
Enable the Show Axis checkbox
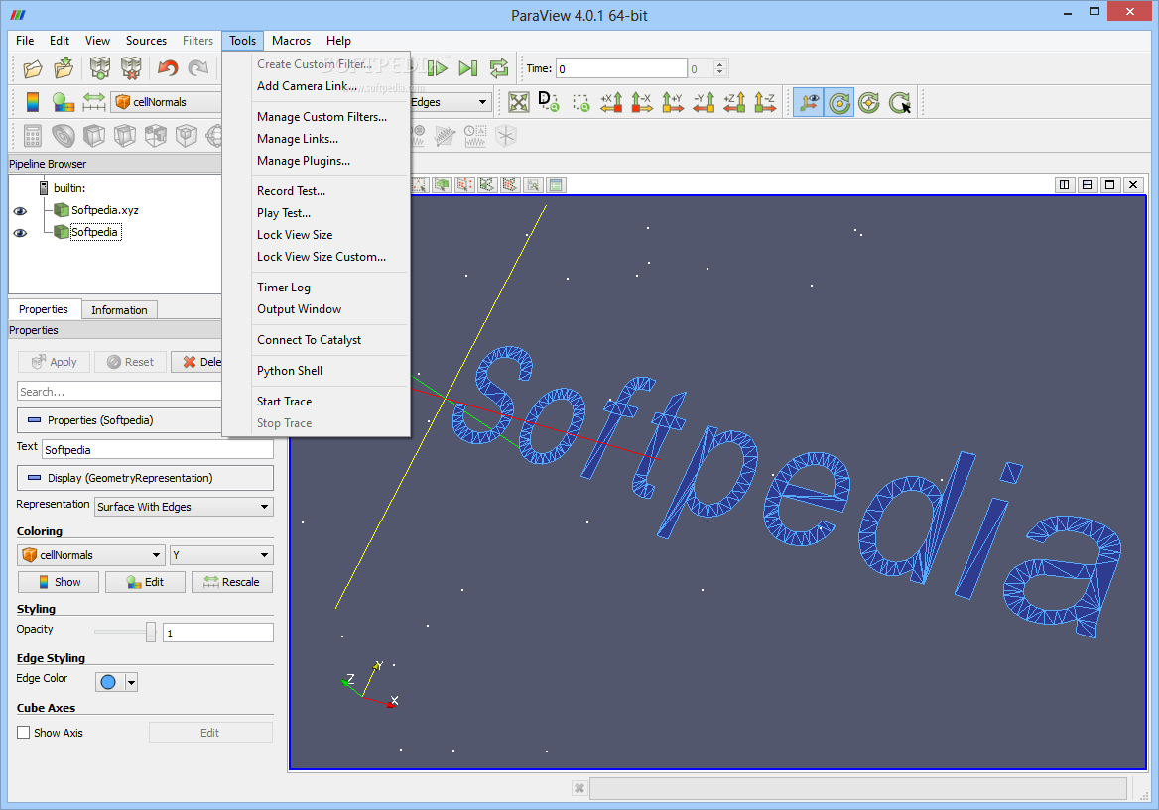tap(24, 733)
